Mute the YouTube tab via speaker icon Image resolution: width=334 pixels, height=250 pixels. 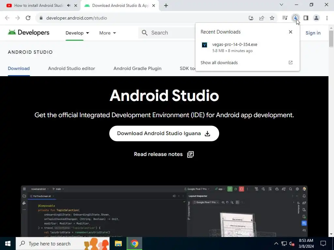[x=68, y=6]
